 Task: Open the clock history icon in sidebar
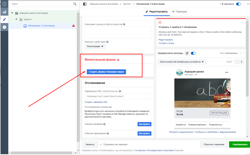pos(4,27)
